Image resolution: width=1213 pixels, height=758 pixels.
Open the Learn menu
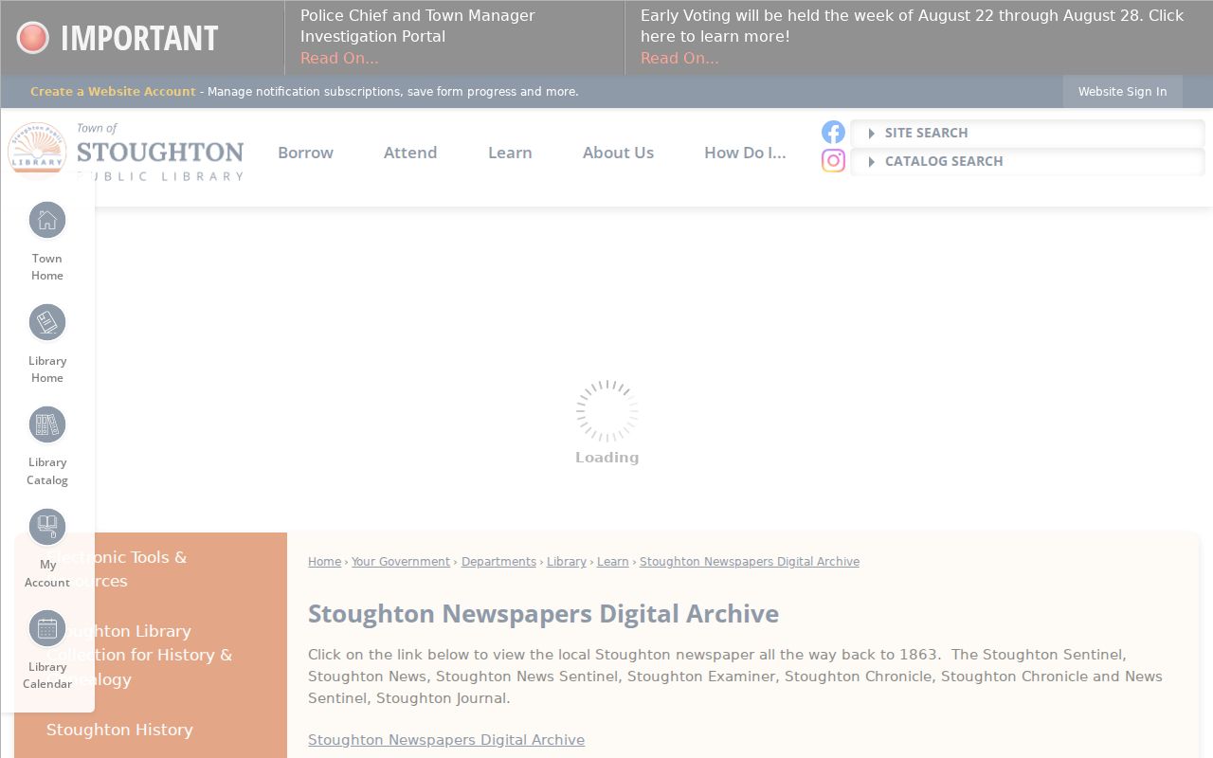pos(510,153)
